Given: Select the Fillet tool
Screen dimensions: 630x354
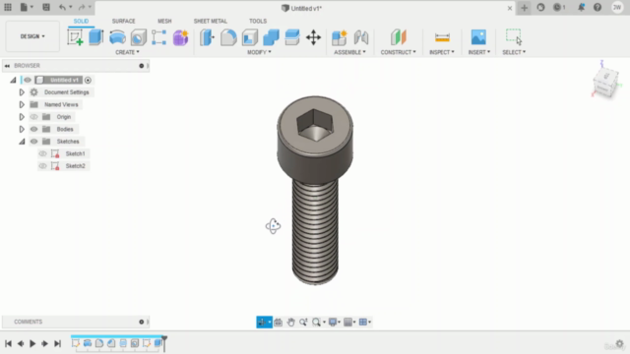Looking at the screenshot, I should tap(228, 37).
